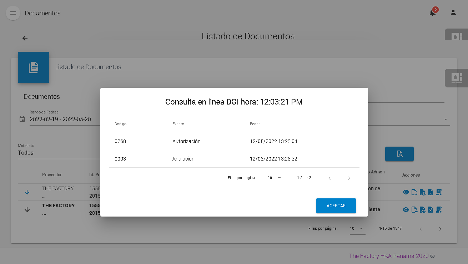Toggle eye view icon in second row

[x=406, y=210]
